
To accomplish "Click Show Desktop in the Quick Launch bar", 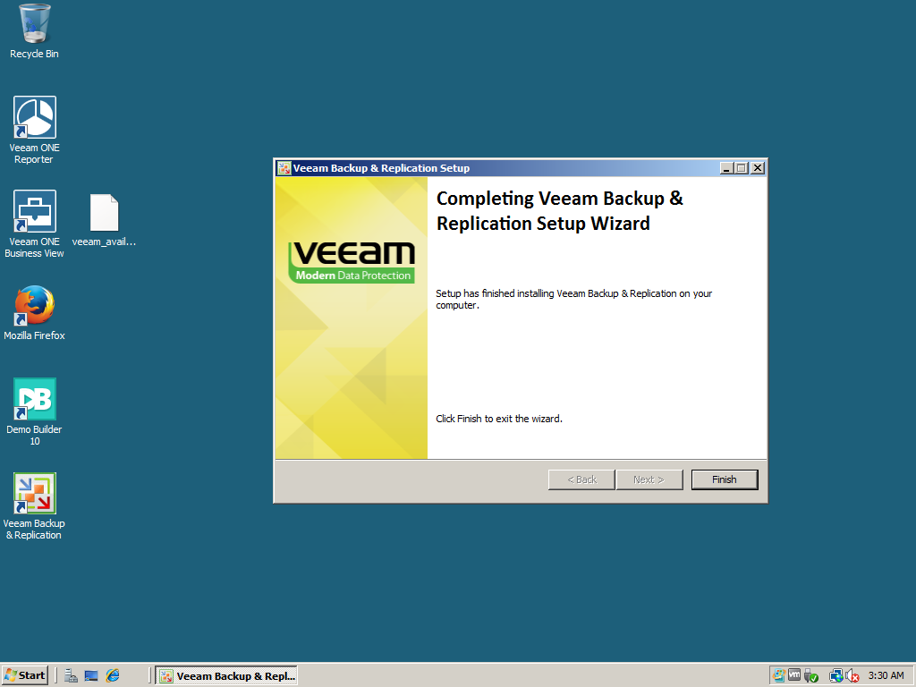I will pyautogui.click(x=90, y=675).
